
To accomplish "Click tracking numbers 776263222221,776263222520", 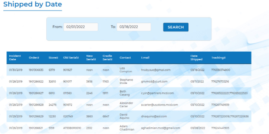I will [229, 93].
